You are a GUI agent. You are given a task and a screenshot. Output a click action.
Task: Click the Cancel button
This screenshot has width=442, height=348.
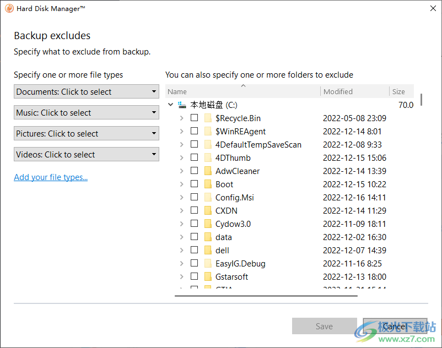[x=395, y=326]
